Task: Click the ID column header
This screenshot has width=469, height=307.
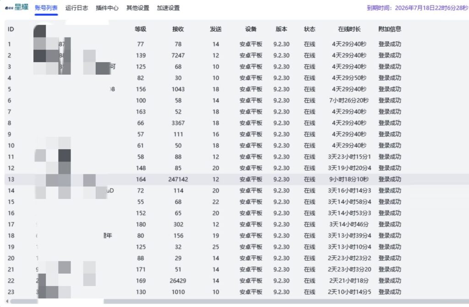Action: tap(11, 29)
